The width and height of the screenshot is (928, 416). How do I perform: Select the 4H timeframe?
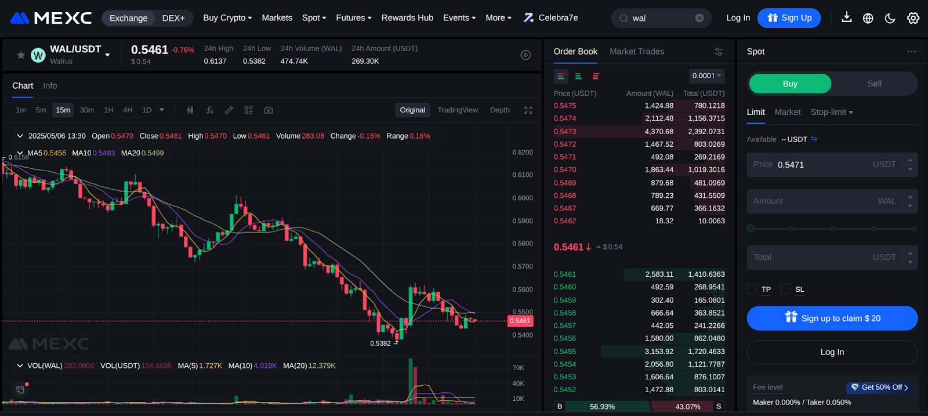(x=128, y=110)
